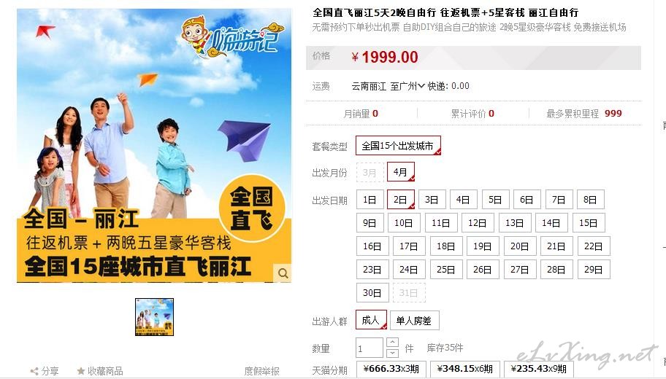This screenshot has width=666, height=379.
Task: Choose 4月 as departure month
Action: tap(400, 172)
